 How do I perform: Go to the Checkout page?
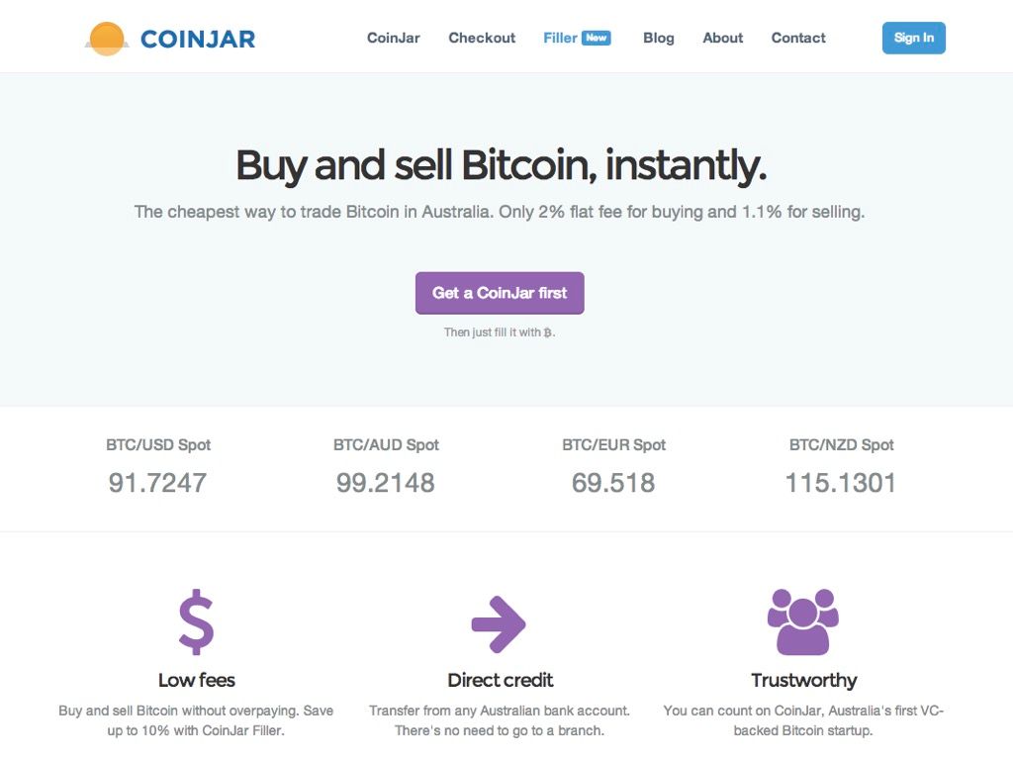(482, 39)
